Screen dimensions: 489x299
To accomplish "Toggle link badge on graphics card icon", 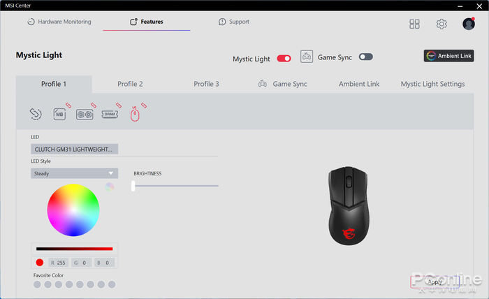I will click(x=94, y=105).
